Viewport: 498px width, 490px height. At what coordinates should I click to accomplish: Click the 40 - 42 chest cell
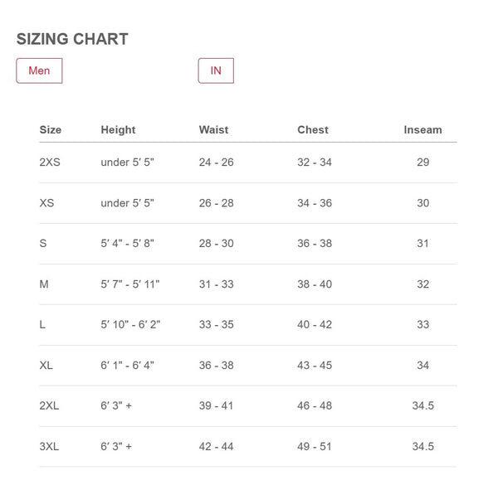[315, 325]
